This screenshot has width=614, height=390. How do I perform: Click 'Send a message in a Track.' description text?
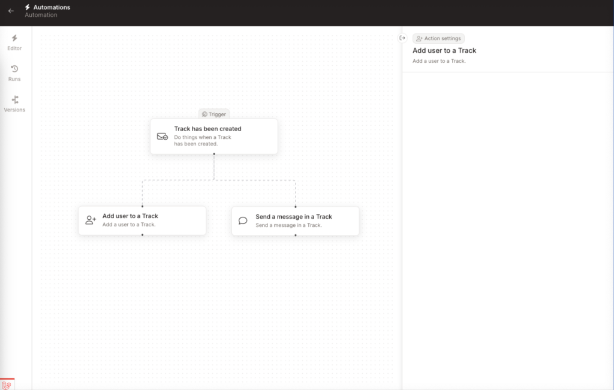pyautogui.click(x=288, y=225)
